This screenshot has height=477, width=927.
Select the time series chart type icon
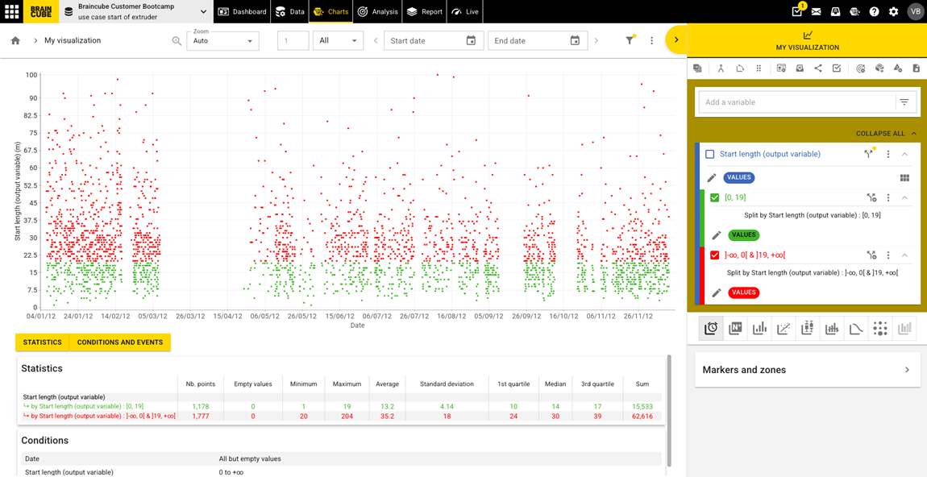coord(711,328)
